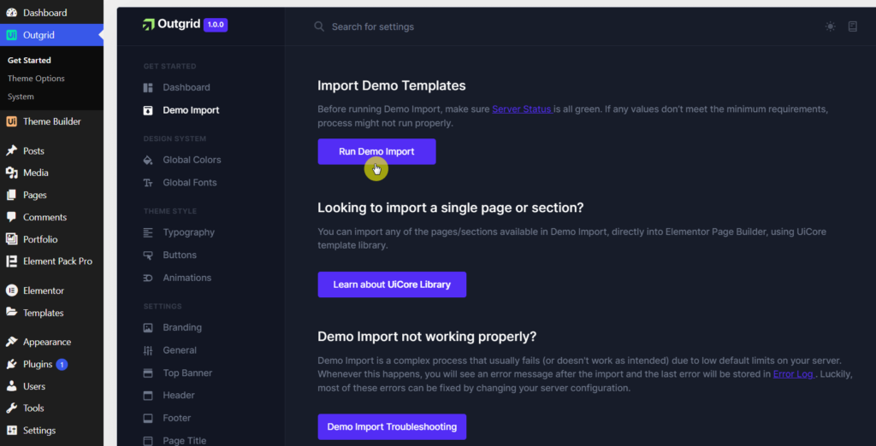Image resolution: width=876 pixels, height=446 pixels.
Task: Click the WordPress Dashboard gauge icon
Action: click(x=11, y=12)
